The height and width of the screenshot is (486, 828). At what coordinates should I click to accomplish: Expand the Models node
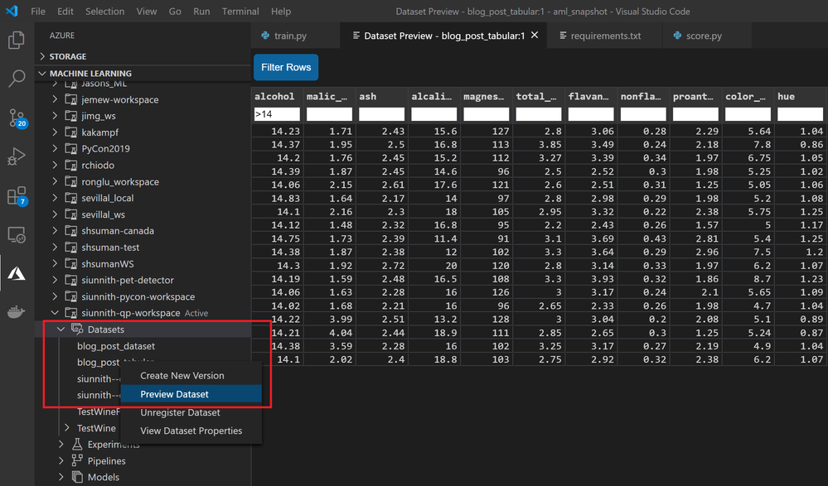[61, 477]
